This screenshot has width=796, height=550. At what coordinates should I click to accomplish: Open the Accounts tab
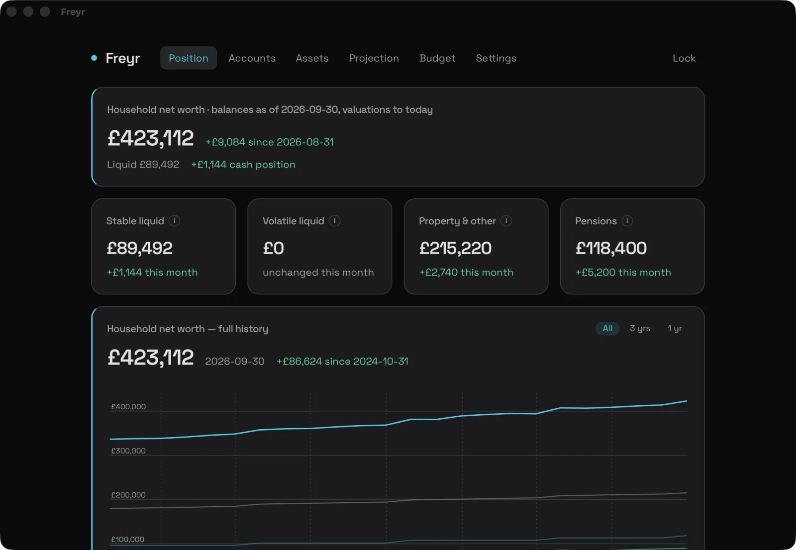(x=252, y=58)
